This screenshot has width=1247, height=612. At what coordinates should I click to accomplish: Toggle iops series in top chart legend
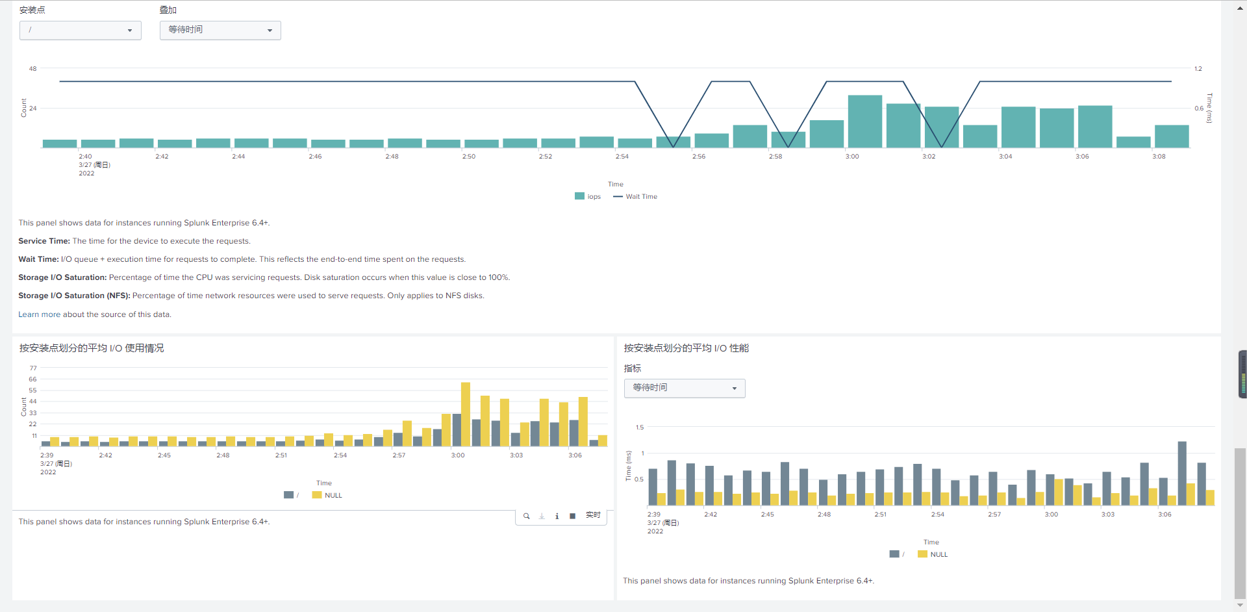coord(588,196)
